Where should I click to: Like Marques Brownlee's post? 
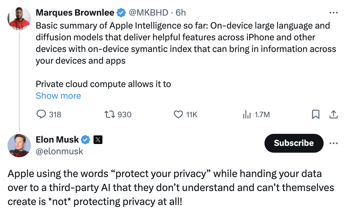[178, 114]
